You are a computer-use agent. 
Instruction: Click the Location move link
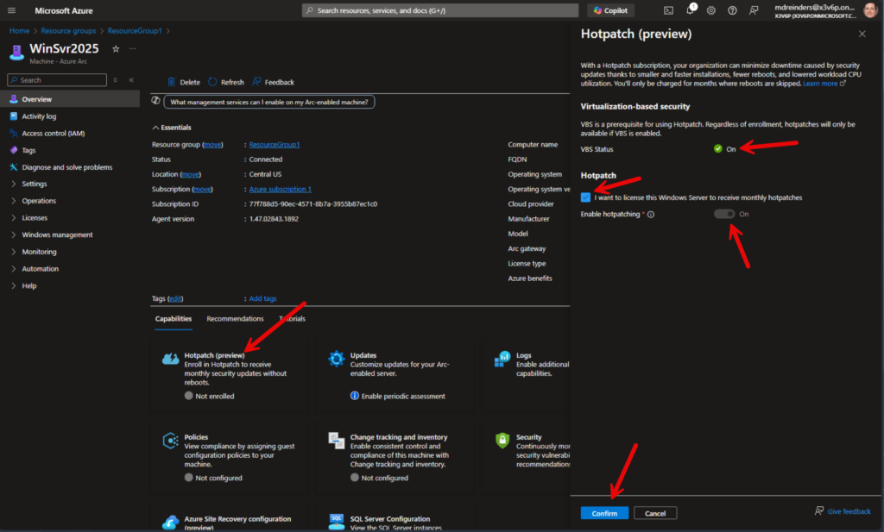[191, 174]
